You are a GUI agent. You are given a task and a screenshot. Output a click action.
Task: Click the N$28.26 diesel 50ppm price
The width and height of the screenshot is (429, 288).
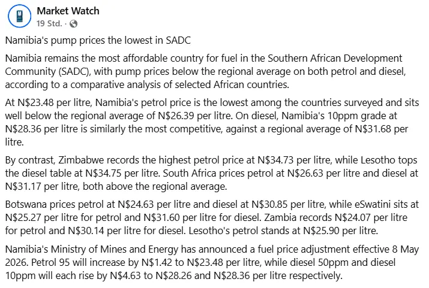tap(173, 275)
